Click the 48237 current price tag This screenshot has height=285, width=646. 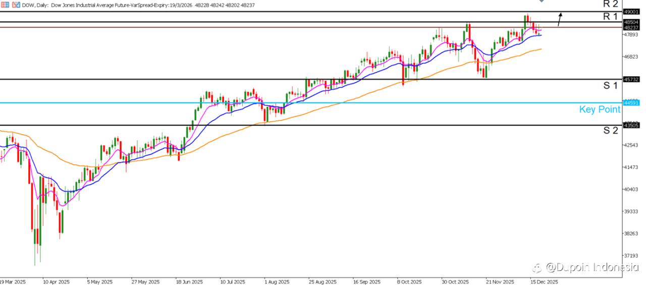coord(632,28)
